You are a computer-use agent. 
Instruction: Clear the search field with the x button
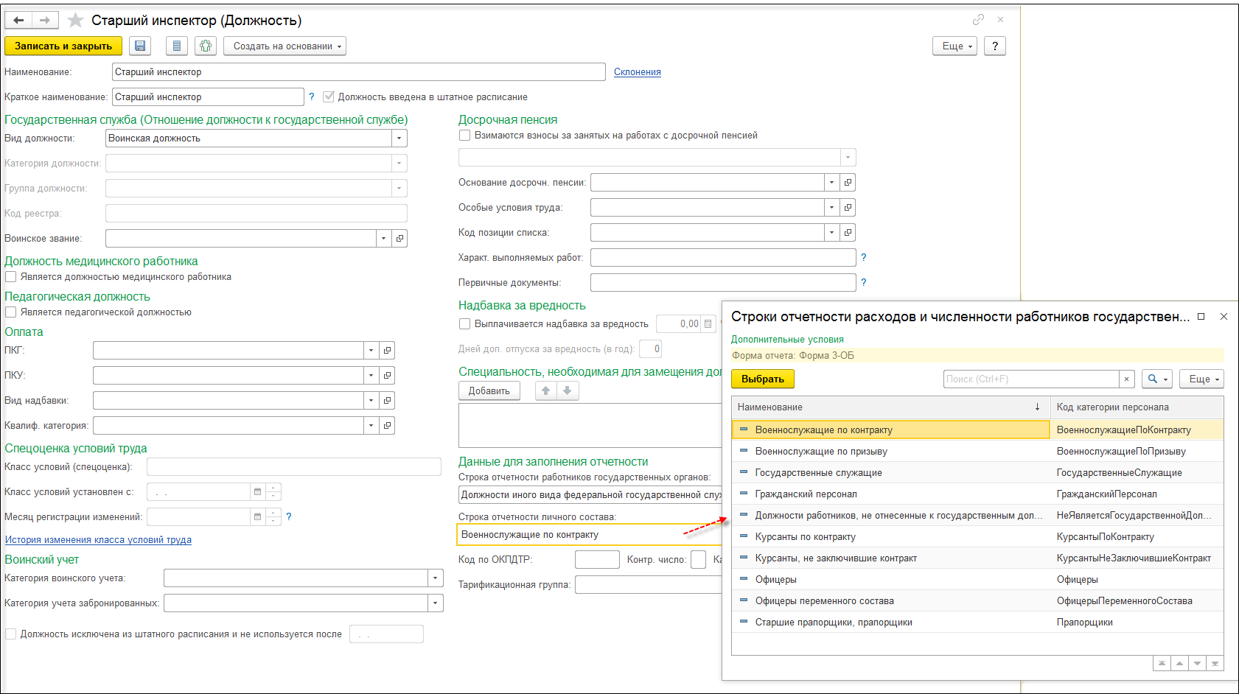(1126, 379)
